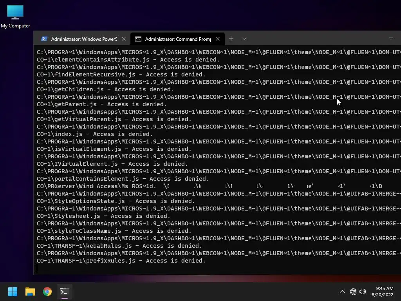Click Stylesheet.js access denied line
This screenshot has height=301, width=401.
[103, 216]
